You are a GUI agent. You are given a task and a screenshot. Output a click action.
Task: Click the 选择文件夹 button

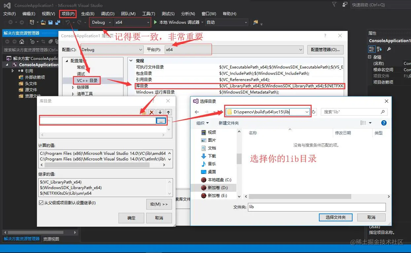click(335, 217)
